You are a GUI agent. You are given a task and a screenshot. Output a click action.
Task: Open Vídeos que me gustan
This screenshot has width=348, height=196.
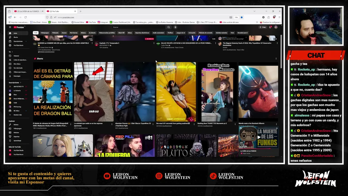pyautogui.click(x=18, y=72)
